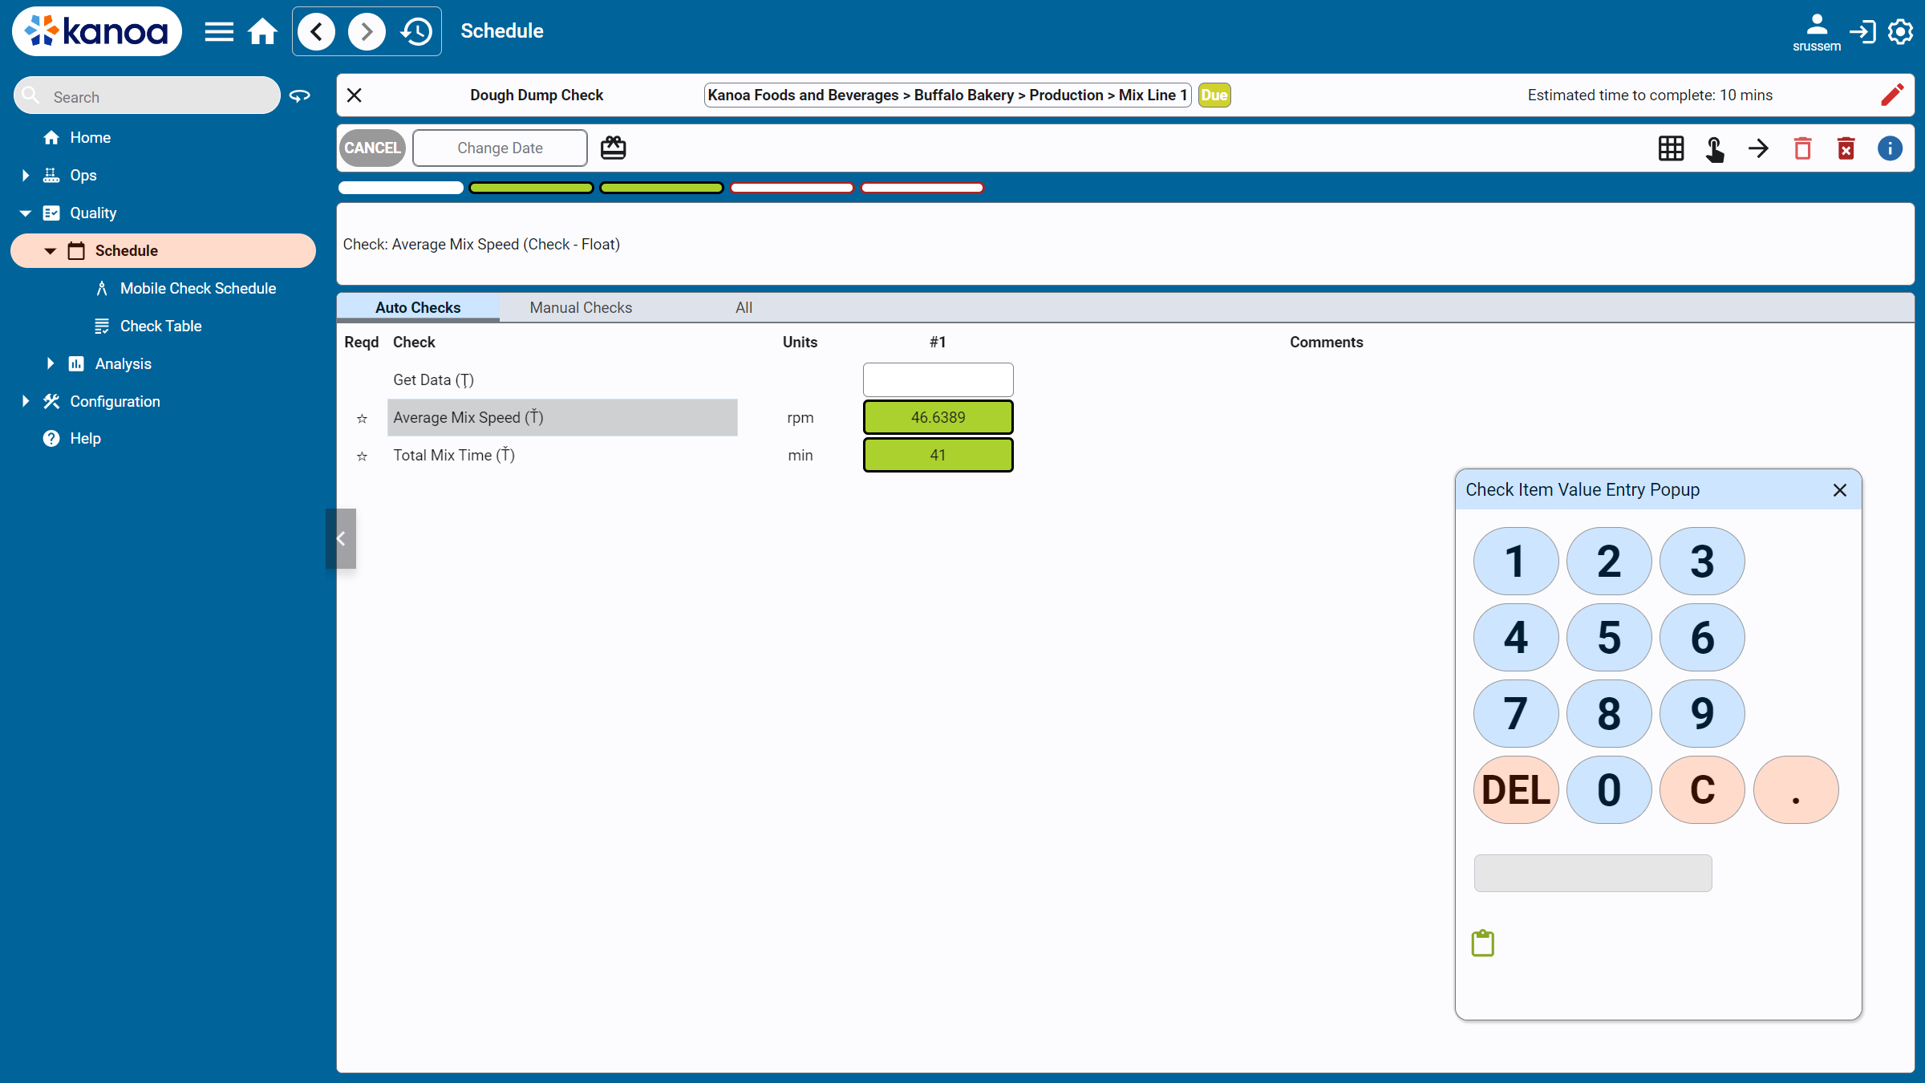Toggle star for Average Mix Speed
The width and height of the screenshot is (1925, 1083).
pos(362,418)
